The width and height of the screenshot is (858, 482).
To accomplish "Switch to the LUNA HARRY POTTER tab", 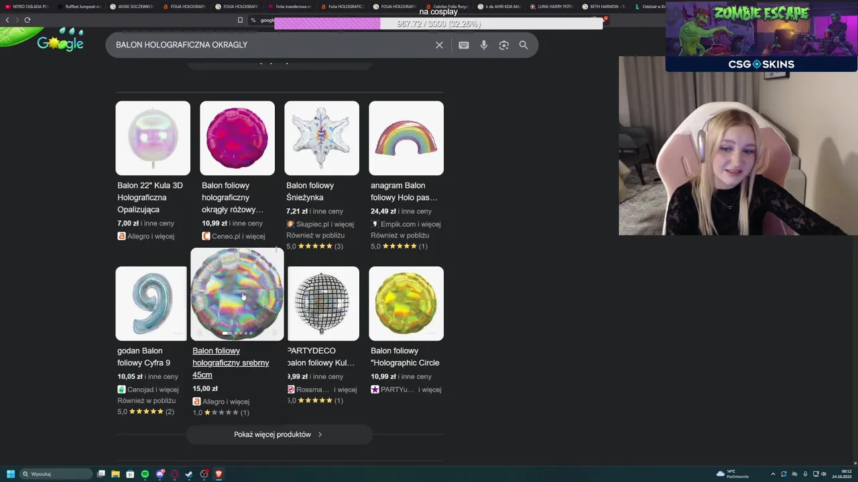I will coord(551,6).
